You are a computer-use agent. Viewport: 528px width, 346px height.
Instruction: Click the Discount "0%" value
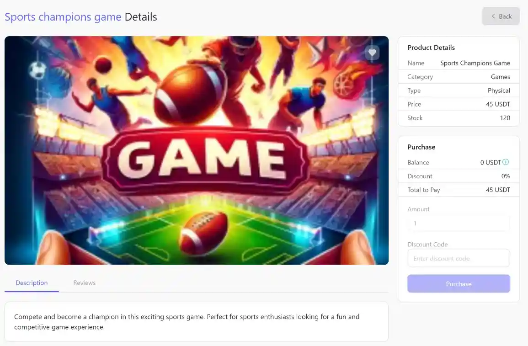click(x=506, y=176)
